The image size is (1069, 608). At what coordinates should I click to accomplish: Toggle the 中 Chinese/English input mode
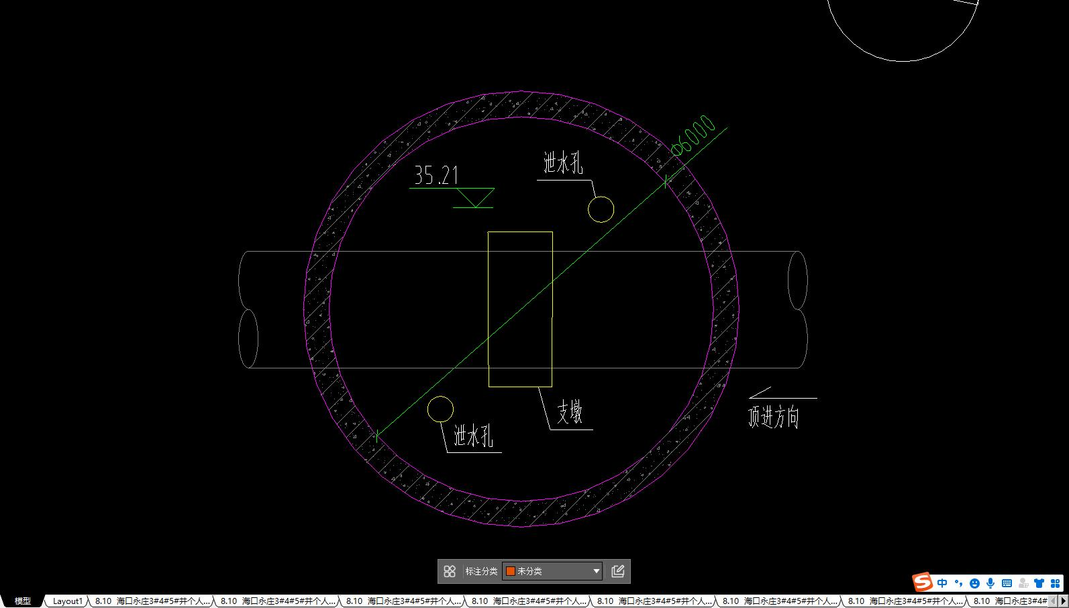click(x=942, y=583)
